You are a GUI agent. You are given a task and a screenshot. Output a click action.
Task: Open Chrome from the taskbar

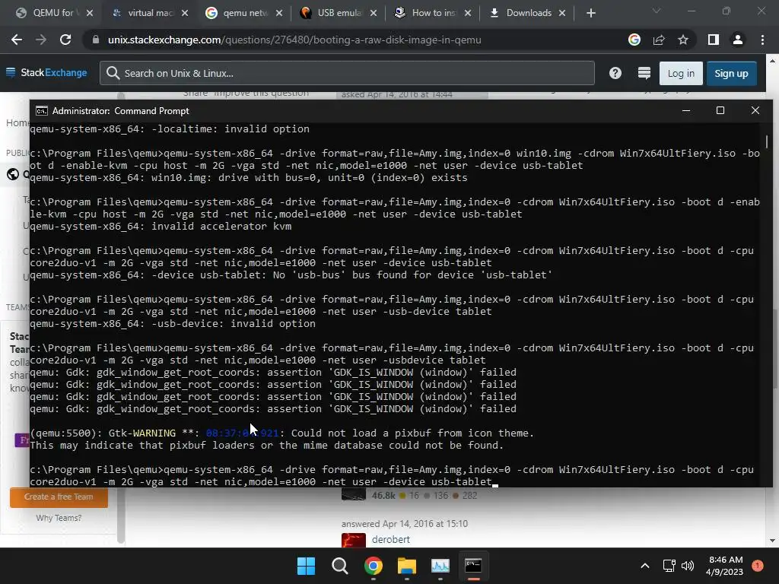pos(373,566)
